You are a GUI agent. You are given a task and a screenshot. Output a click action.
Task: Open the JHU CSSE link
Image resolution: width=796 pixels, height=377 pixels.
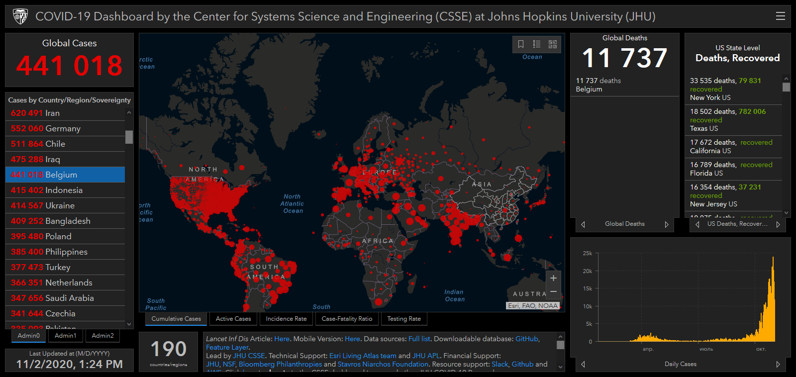point(249,356)
